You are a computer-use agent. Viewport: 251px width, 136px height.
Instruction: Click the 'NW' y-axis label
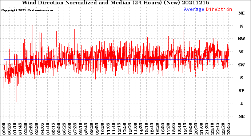[x=242, y=39]
